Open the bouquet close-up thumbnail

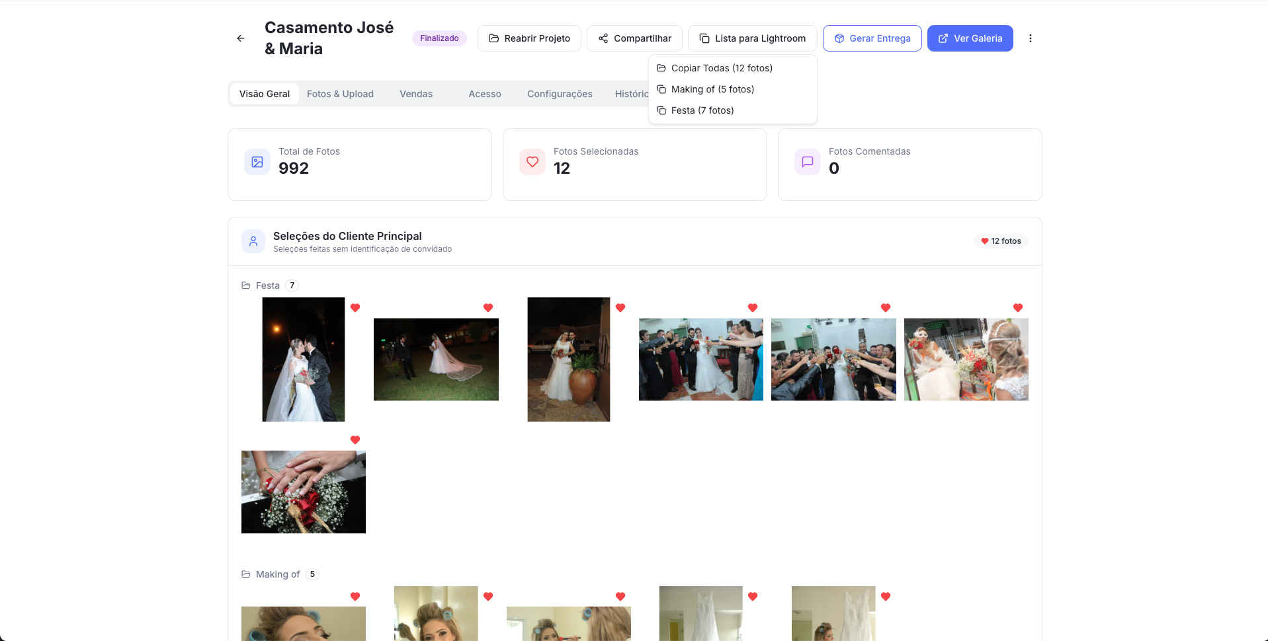(966, 359)
